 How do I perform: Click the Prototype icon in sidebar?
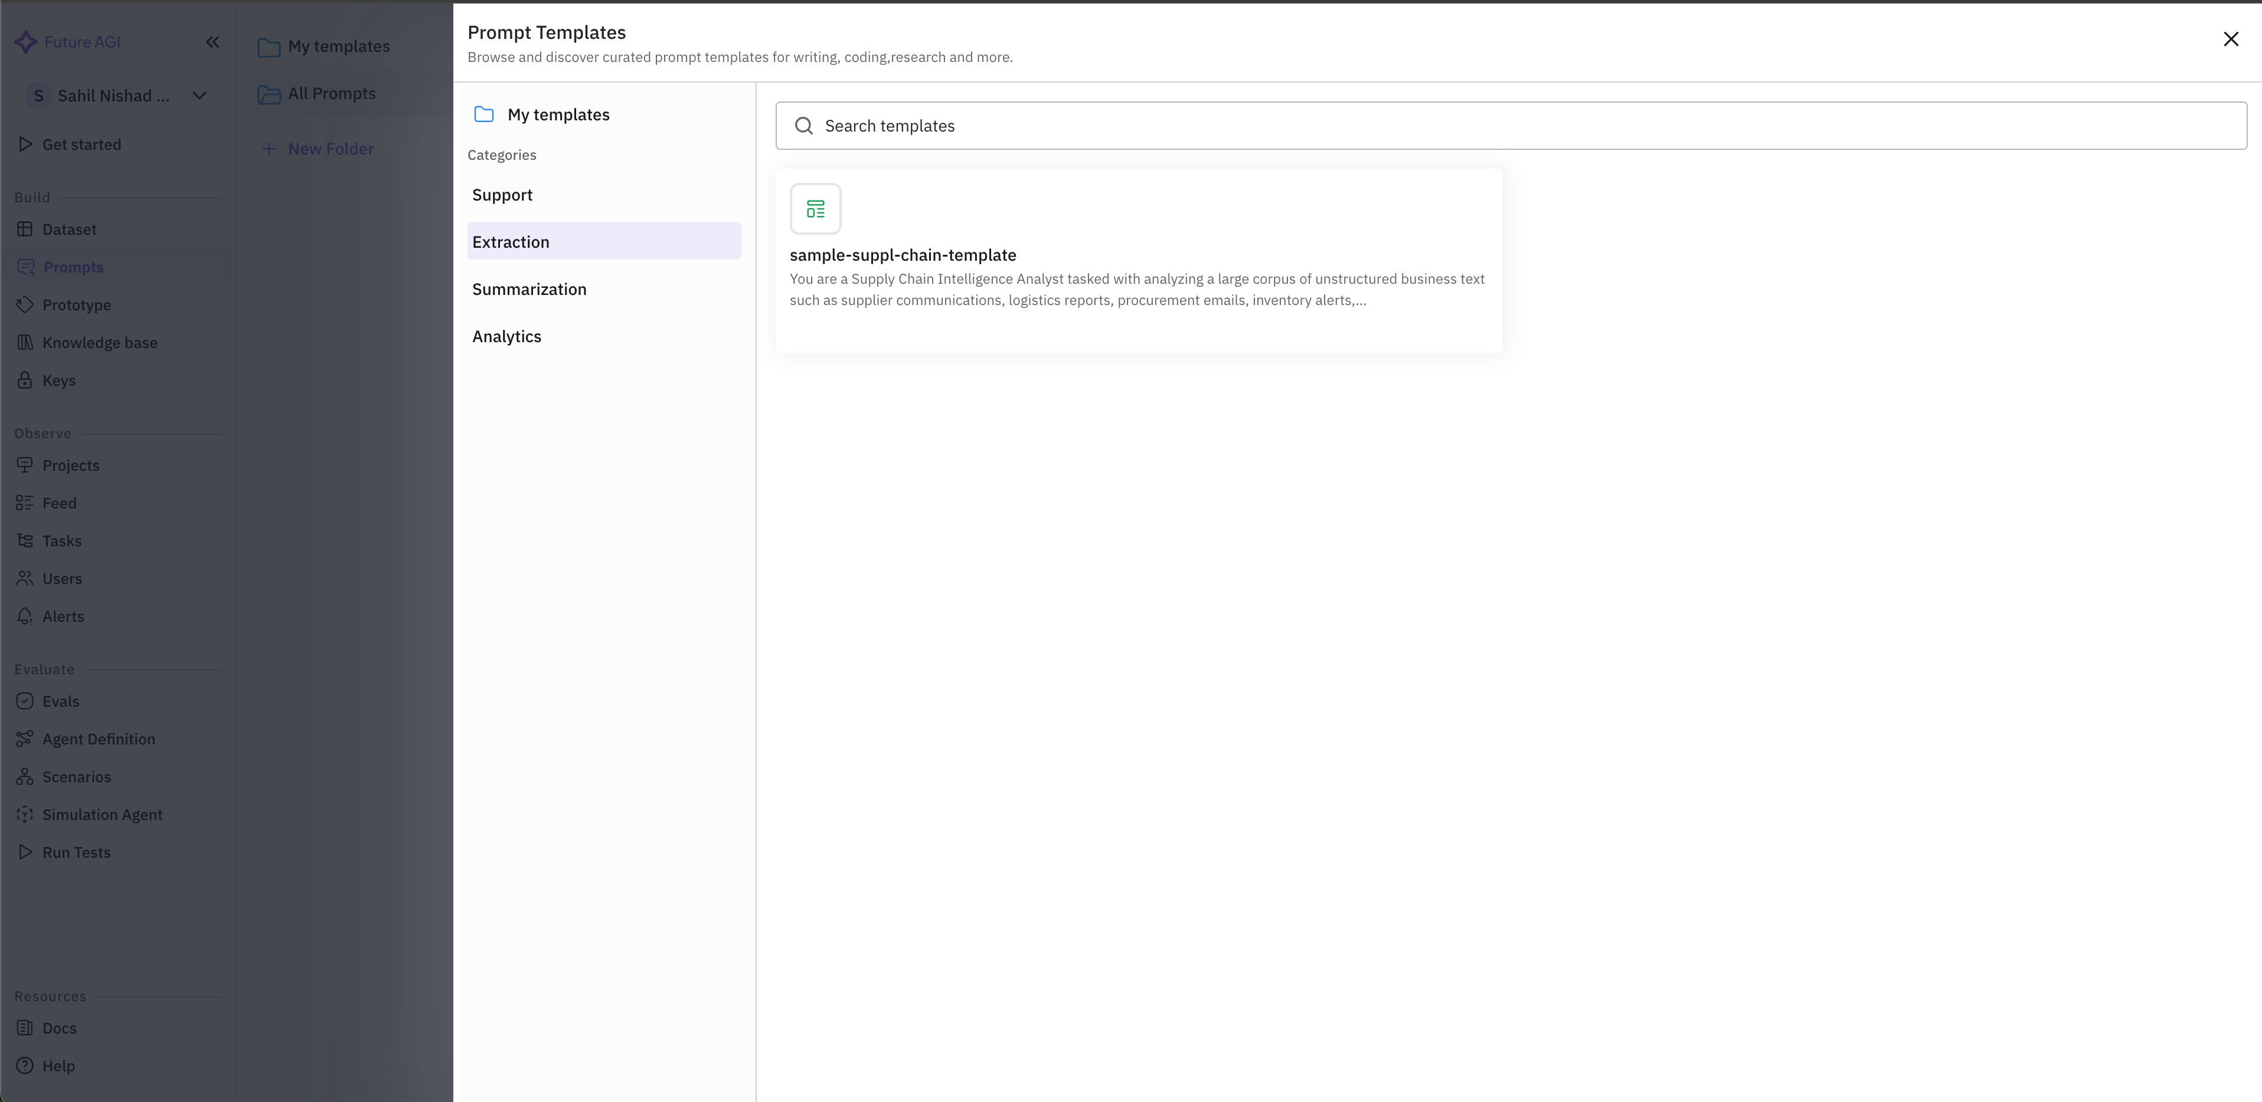click(x=25, y=304)
